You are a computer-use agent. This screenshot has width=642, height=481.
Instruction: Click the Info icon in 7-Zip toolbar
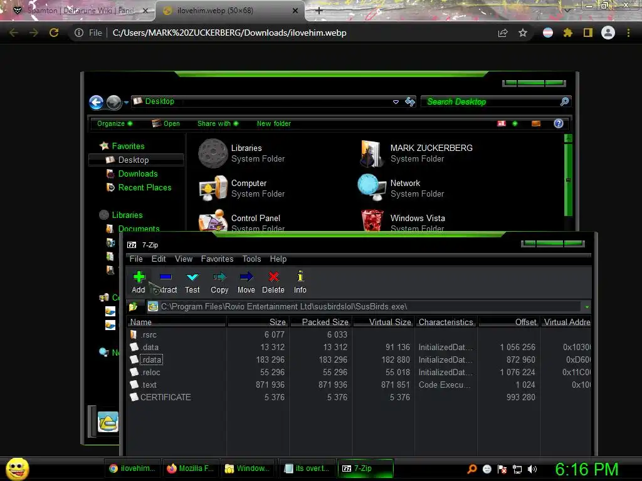pyautogui.click(x=300, y=276)
